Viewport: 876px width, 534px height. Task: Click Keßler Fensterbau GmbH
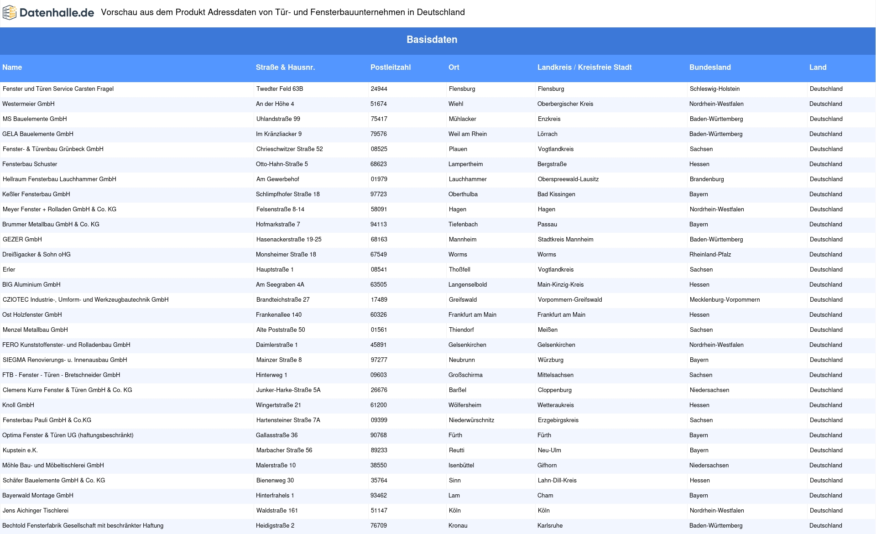(36, 194)
